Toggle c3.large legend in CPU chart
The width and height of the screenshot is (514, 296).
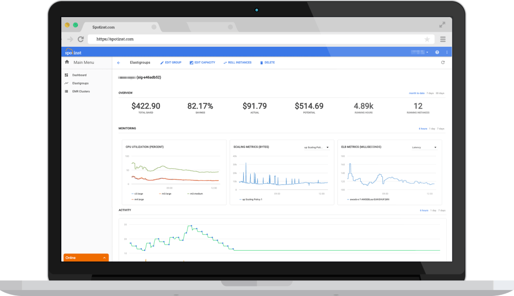pyautogui.click(x=137, y=193)
